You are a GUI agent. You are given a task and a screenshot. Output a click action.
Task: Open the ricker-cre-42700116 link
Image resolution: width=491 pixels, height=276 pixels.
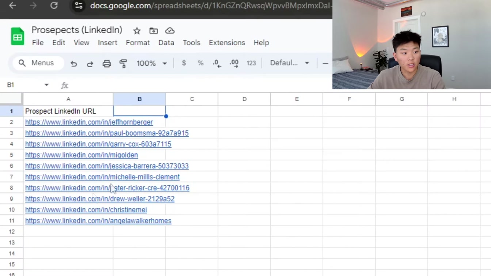[x=107, y=188]
